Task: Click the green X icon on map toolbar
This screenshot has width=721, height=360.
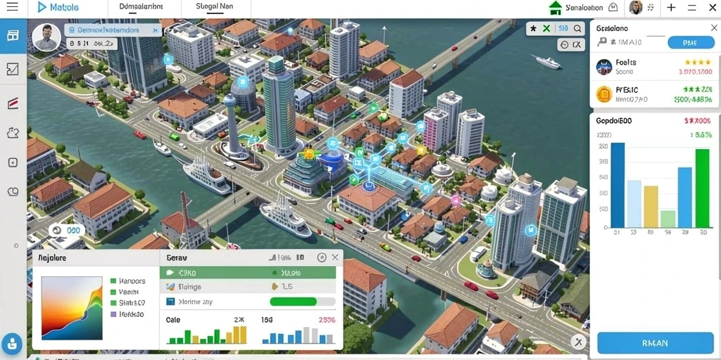Action: (x=546, y=28)
